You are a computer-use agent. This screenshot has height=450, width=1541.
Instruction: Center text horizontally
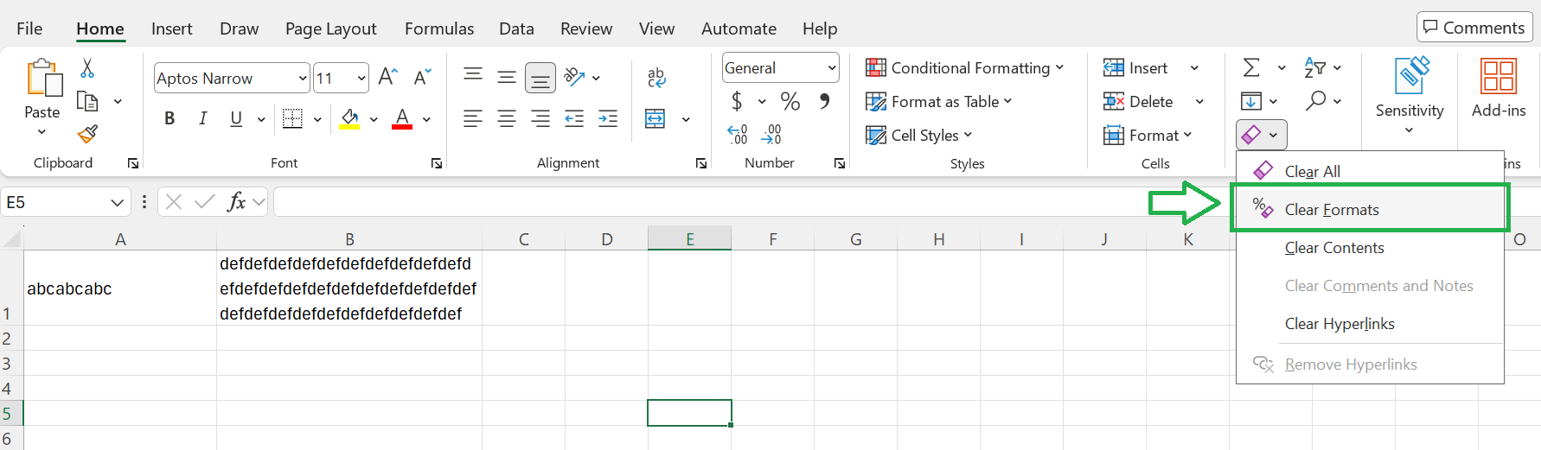pyautogui.click(x=507, y=118)
